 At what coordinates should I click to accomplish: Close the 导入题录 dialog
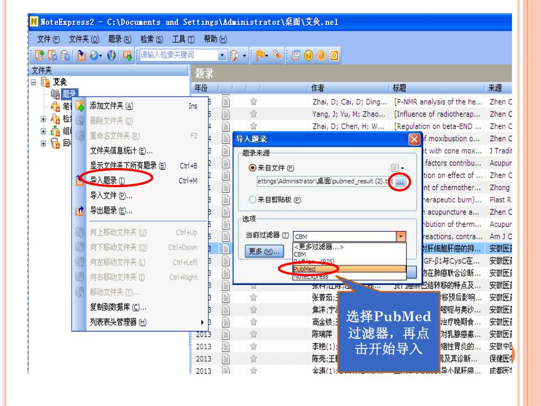point(414,140)
